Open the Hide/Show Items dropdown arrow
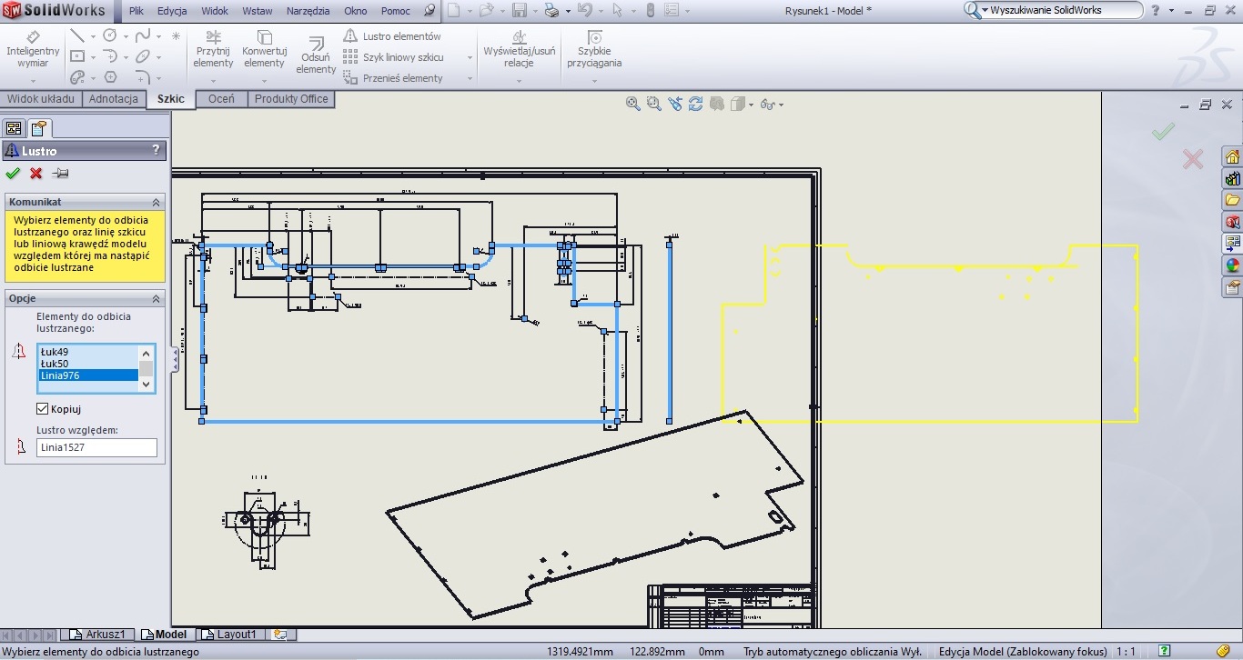The image size is (1243, 660). [x=781, y=105]
